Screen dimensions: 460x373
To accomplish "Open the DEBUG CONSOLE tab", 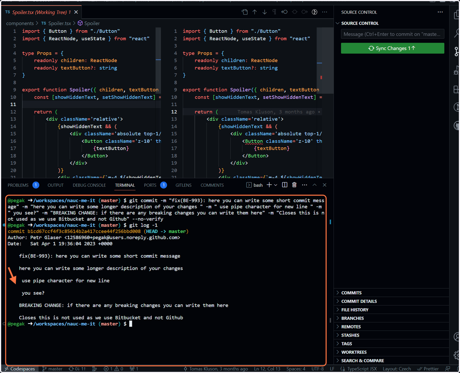I will (x=89, y=185).
